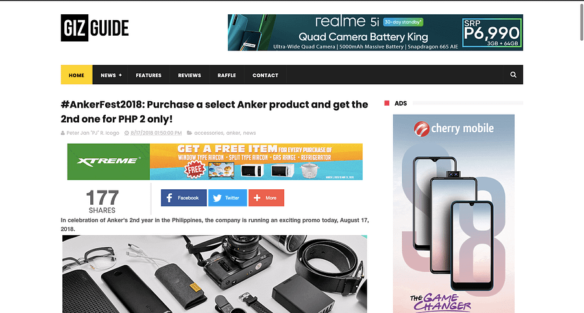Share article via Twitter button

click(x=227, y=198)
